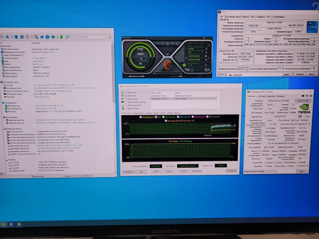
Task: Switch to Cooling Fans tab in Stability Test
Action: point(139,113)
